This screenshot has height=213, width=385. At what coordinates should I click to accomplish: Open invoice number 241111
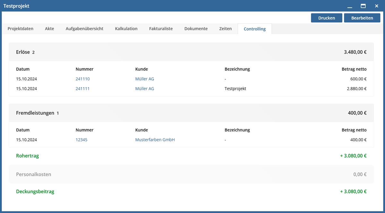point(82,89)
